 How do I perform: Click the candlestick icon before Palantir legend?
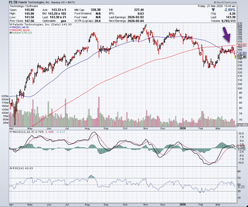pyautogui.click(x=10, y=25)
